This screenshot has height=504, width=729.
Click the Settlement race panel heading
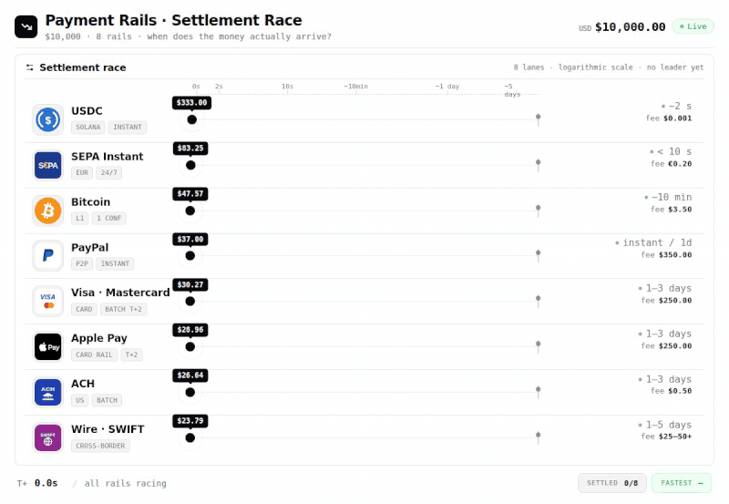tap(83, 67)
